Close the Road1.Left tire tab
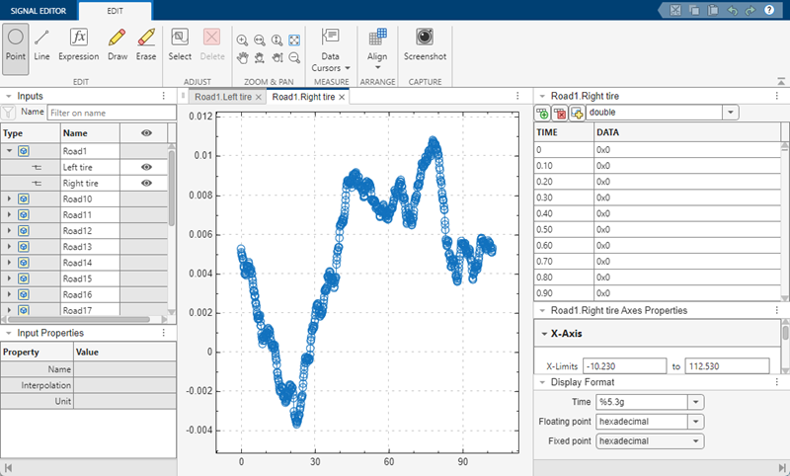 click(259, 97)
